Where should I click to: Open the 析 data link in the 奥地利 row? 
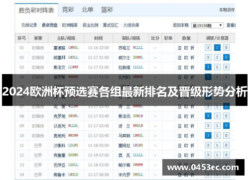pos(192,136)
